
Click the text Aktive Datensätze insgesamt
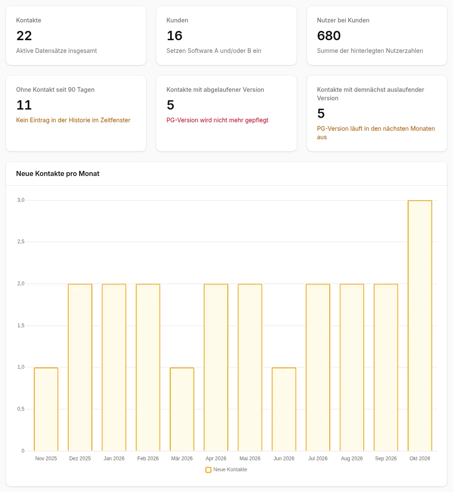[x=56, y=50]
